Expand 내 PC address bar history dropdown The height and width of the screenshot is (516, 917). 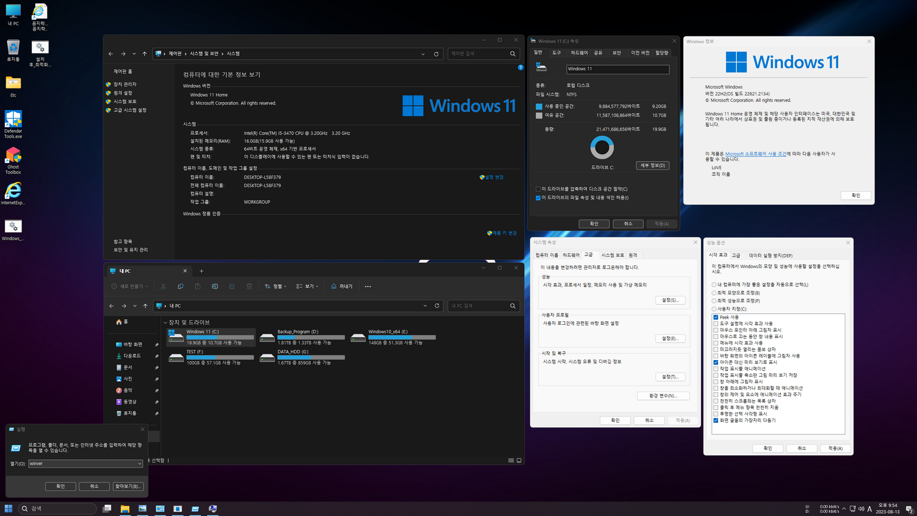click(x=425, y=305)
